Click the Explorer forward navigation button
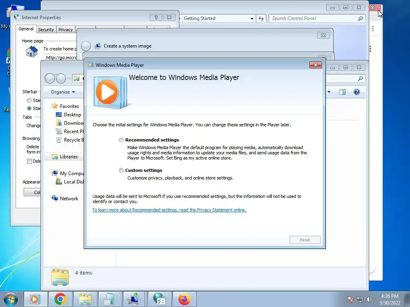The width and height of the screenshot is (410, 307). click(x=61, y=78)
